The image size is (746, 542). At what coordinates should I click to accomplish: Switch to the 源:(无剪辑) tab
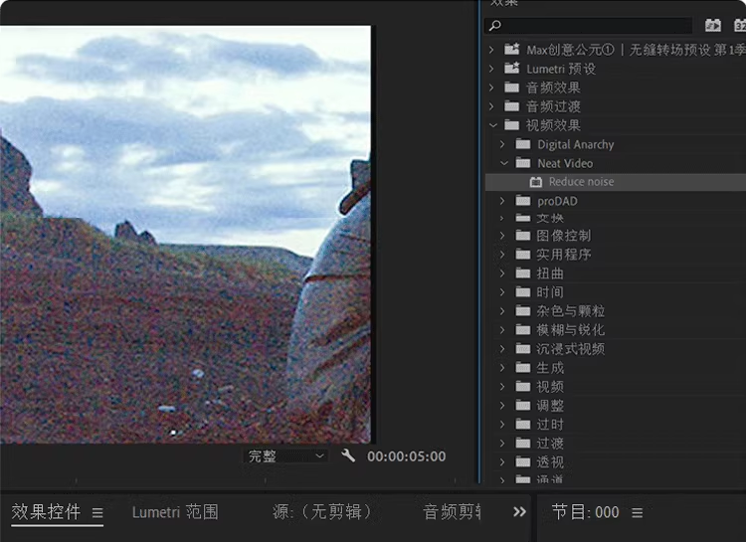pos(321,512)
